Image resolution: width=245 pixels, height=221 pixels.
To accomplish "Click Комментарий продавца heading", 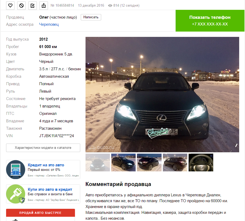I will (118, 184).
